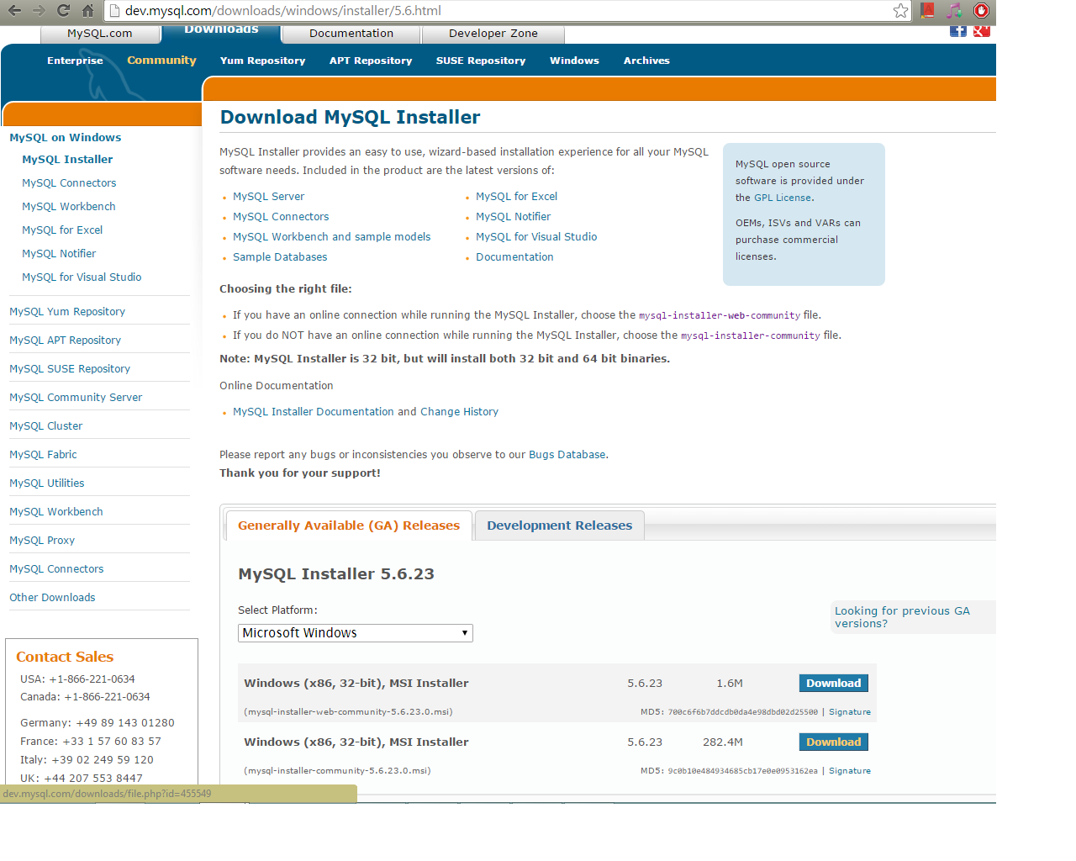
Task: Download the 282.4M full installer
Action: click(834, 742)
